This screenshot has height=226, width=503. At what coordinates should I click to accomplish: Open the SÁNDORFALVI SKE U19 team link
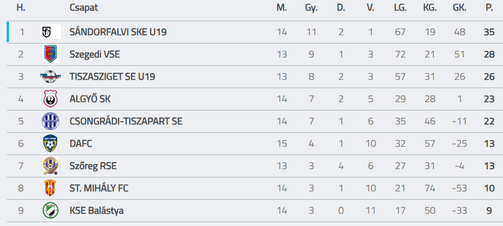tap(118, 32)
